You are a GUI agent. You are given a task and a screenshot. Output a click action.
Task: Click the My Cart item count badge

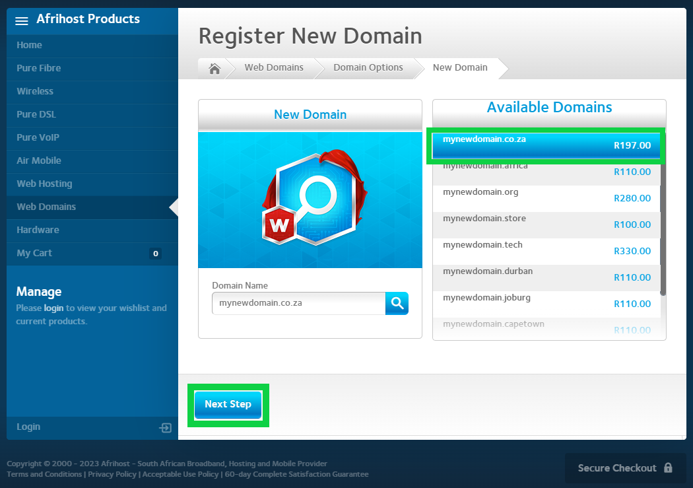pos(155,254)
